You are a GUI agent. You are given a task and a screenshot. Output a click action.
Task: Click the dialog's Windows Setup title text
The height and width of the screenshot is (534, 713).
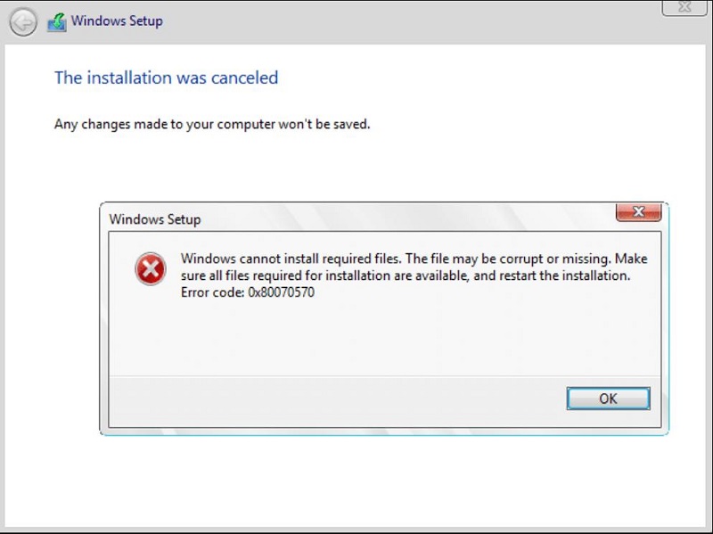[154, 219]
